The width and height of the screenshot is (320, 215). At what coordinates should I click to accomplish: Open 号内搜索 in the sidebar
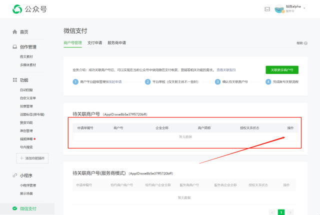pyautogui.click(x=26, y=147)
